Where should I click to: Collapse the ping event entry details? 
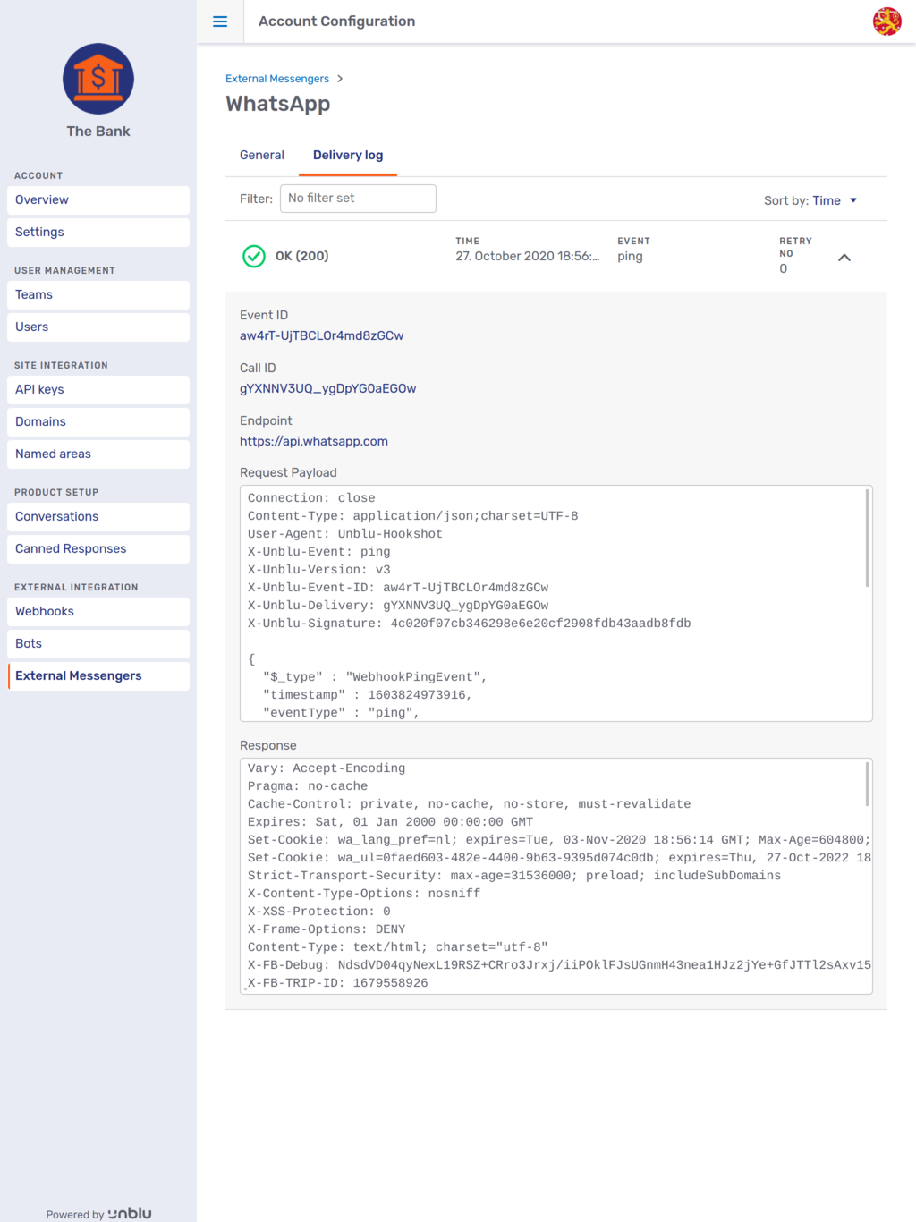(844, 257)
